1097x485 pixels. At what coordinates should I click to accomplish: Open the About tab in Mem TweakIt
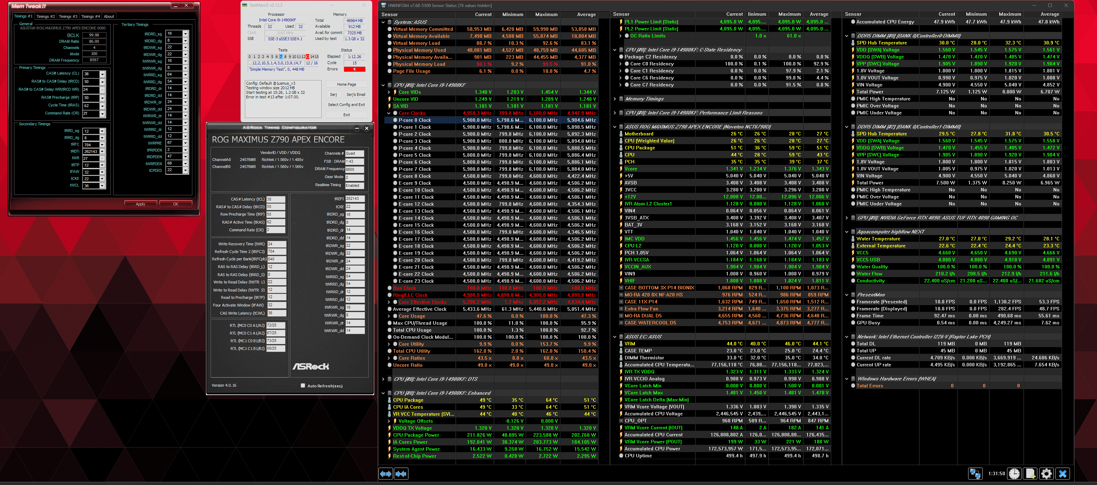[x=109, y=16]
